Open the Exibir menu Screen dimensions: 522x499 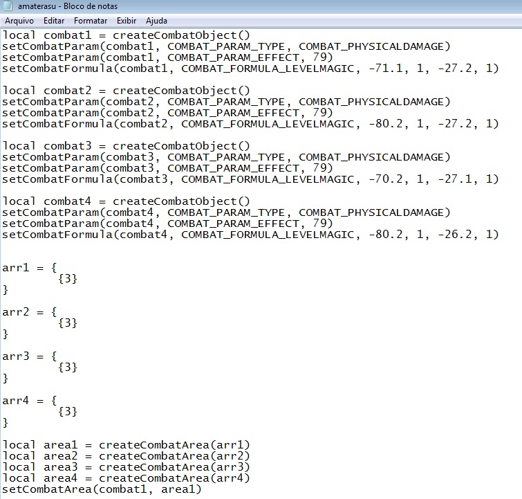(127, 21)
